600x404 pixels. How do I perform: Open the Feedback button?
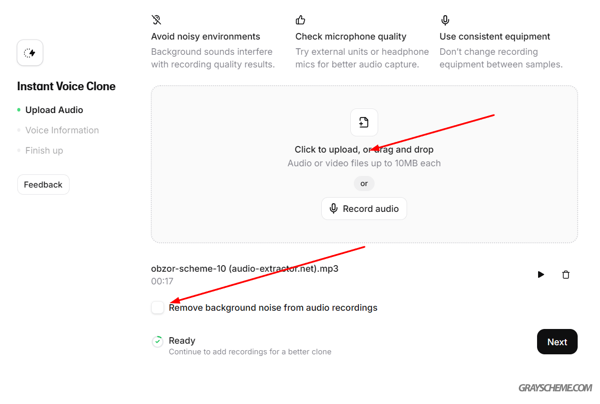point(43,185)
